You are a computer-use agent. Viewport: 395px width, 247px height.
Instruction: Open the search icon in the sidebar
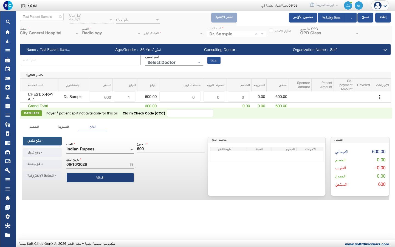click(8, 22)
